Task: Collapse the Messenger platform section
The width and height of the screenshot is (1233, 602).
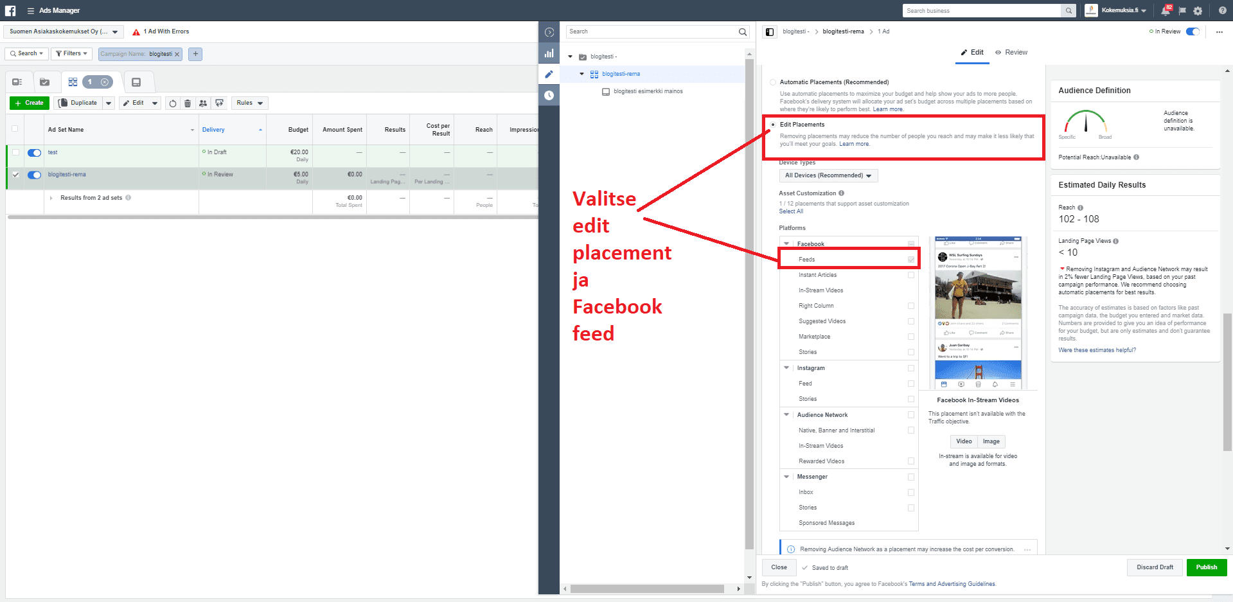Action: pyautogui.click(x=786, y=477)
